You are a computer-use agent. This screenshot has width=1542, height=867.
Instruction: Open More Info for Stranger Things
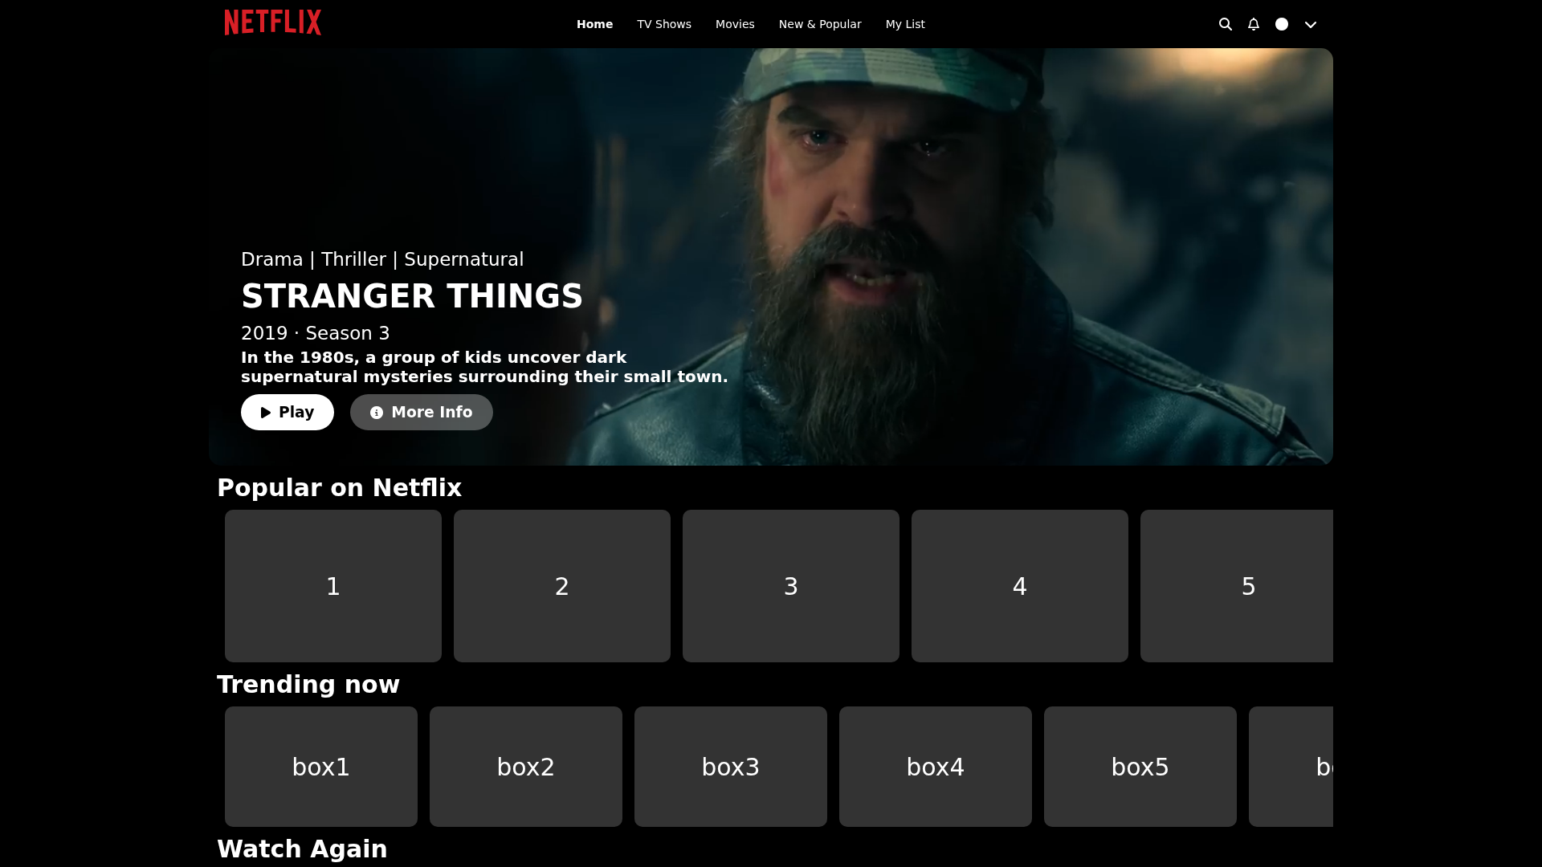point(422,412)
